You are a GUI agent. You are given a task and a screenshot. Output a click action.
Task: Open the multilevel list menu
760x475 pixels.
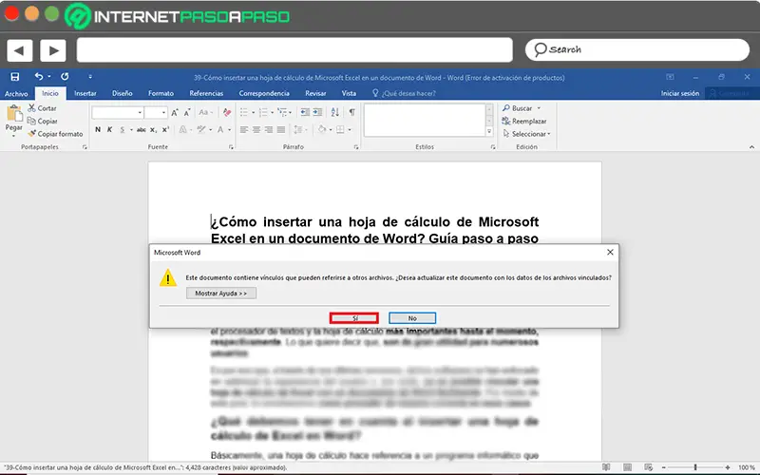click(x=282, y=112)
